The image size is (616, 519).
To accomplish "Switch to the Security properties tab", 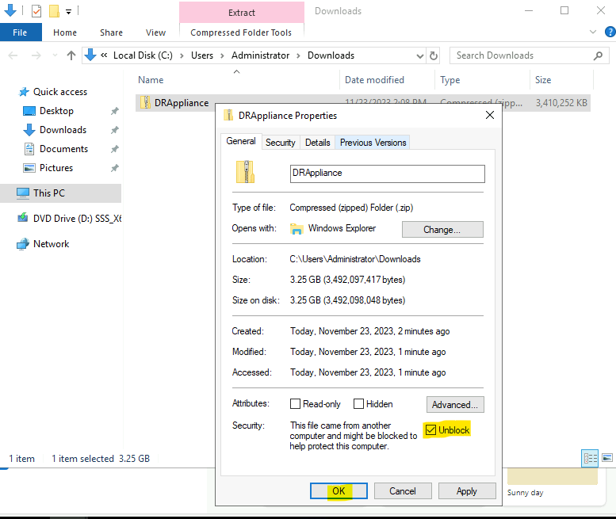I will pos(280,143).
